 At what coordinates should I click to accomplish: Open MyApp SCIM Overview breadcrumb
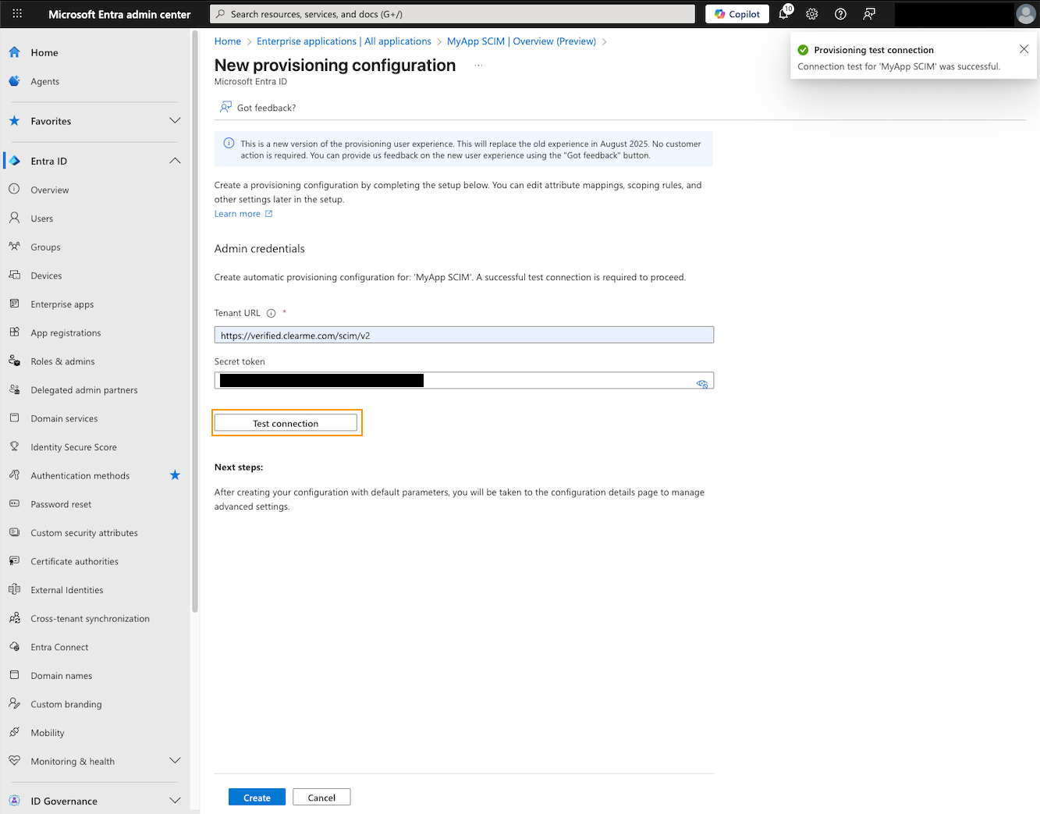click(x=521, y=41)
